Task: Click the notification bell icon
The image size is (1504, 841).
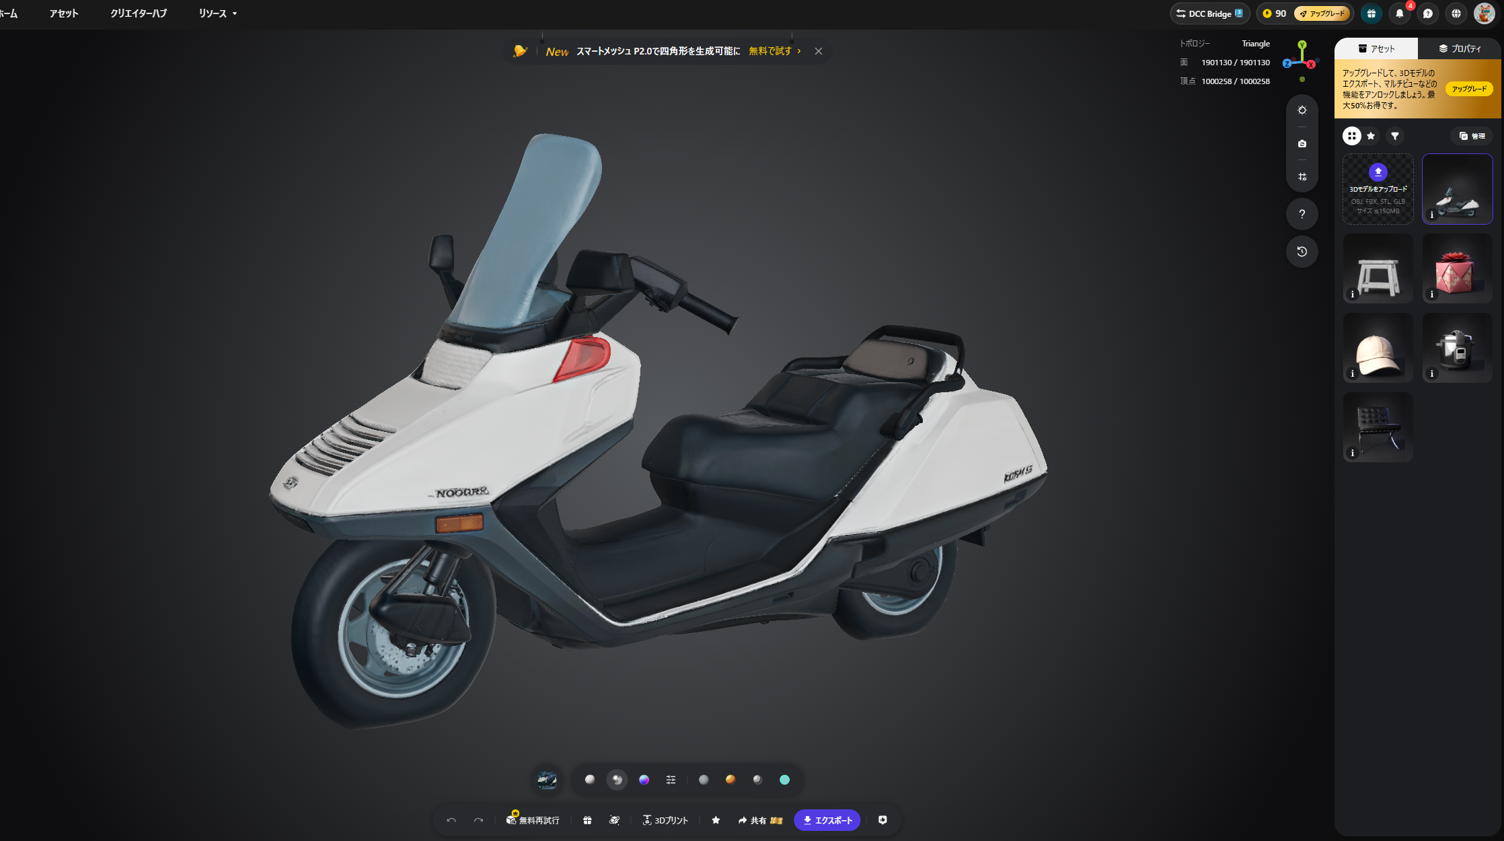Action: [x=1400, y=13]
